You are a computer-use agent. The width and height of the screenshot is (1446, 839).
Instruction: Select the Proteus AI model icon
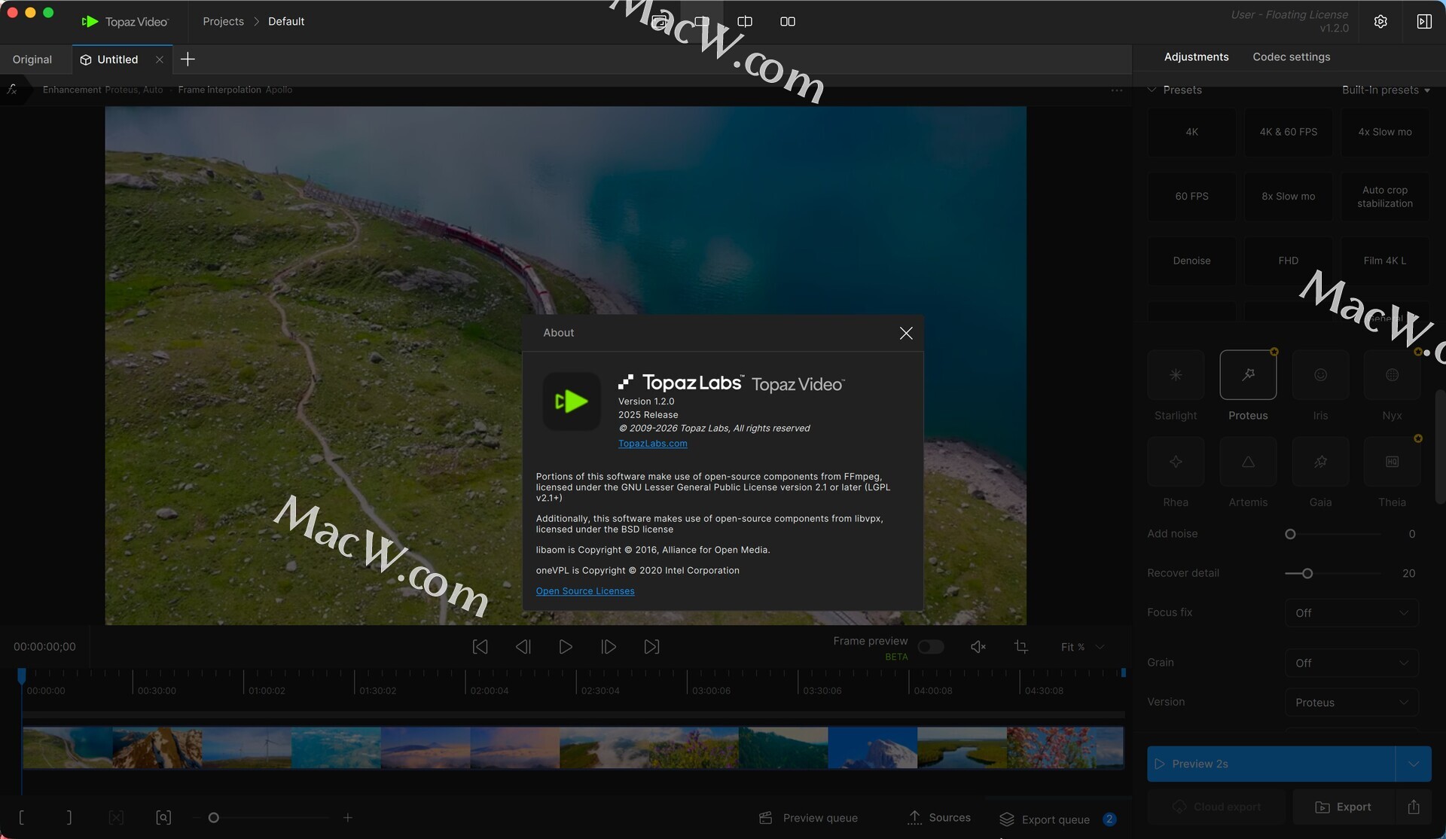click(1248, 375)
